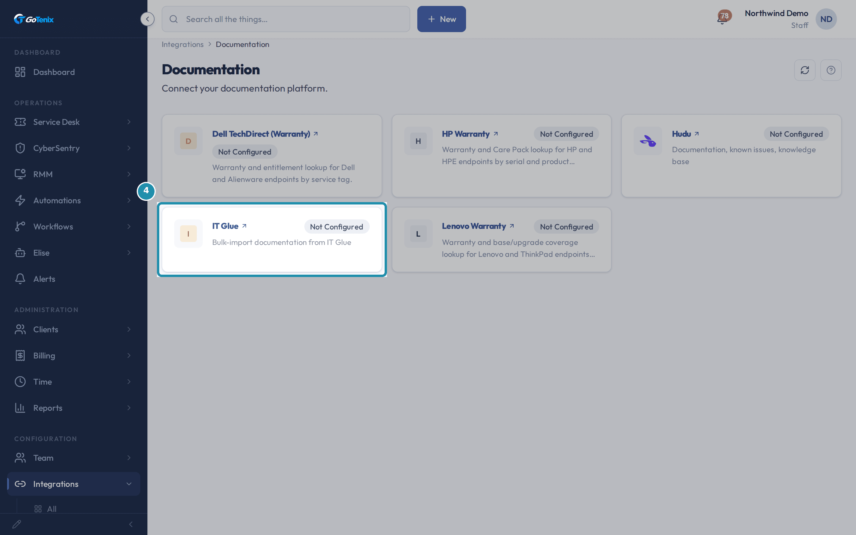This screenshot has height=535, width=856.
Task: Open the ND user avatar
Action: pos(826,19)
